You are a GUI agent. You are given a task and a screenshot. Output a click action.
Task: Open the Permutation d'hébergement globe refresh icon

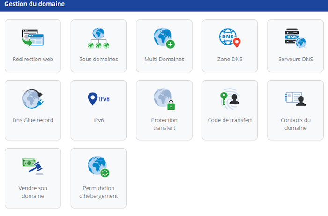(98, 167)
